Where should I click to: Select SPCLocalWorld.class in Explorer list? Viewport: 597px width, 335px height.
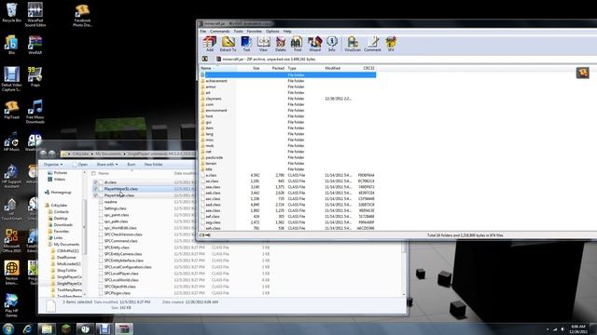pos(121,280)
